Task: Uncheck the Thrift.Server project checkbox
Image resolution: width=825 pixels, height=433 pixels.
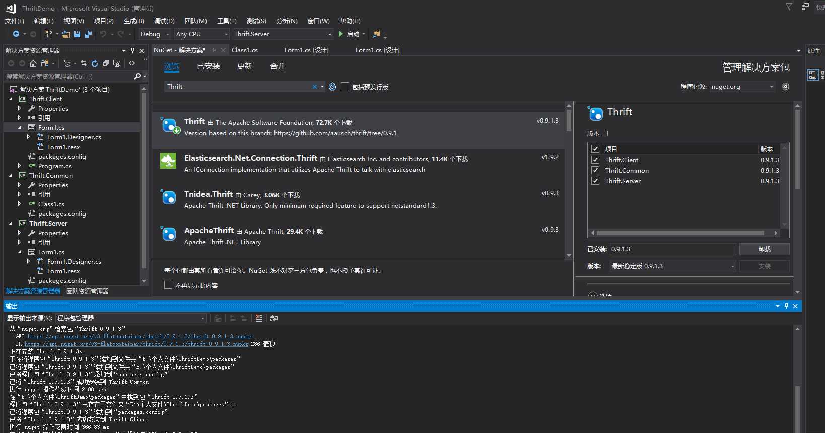Action: click(x=595, y=181)
